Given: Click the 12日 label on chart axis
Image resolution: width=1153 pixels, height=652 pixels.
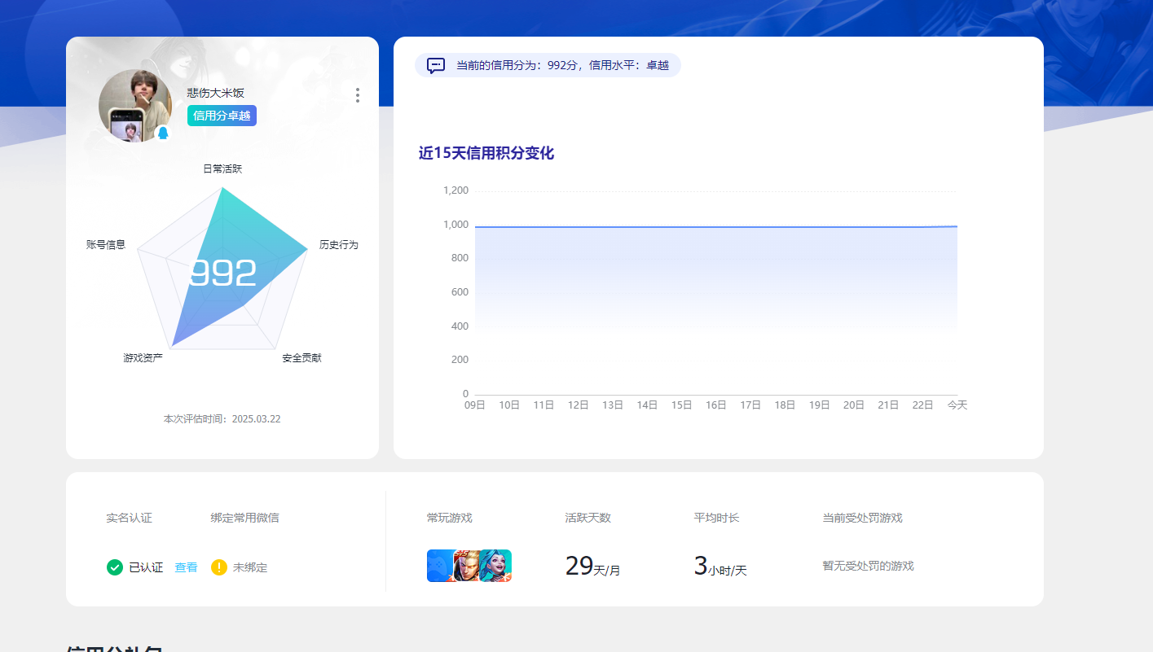Looking at the screenshot, I should [578, 405].
